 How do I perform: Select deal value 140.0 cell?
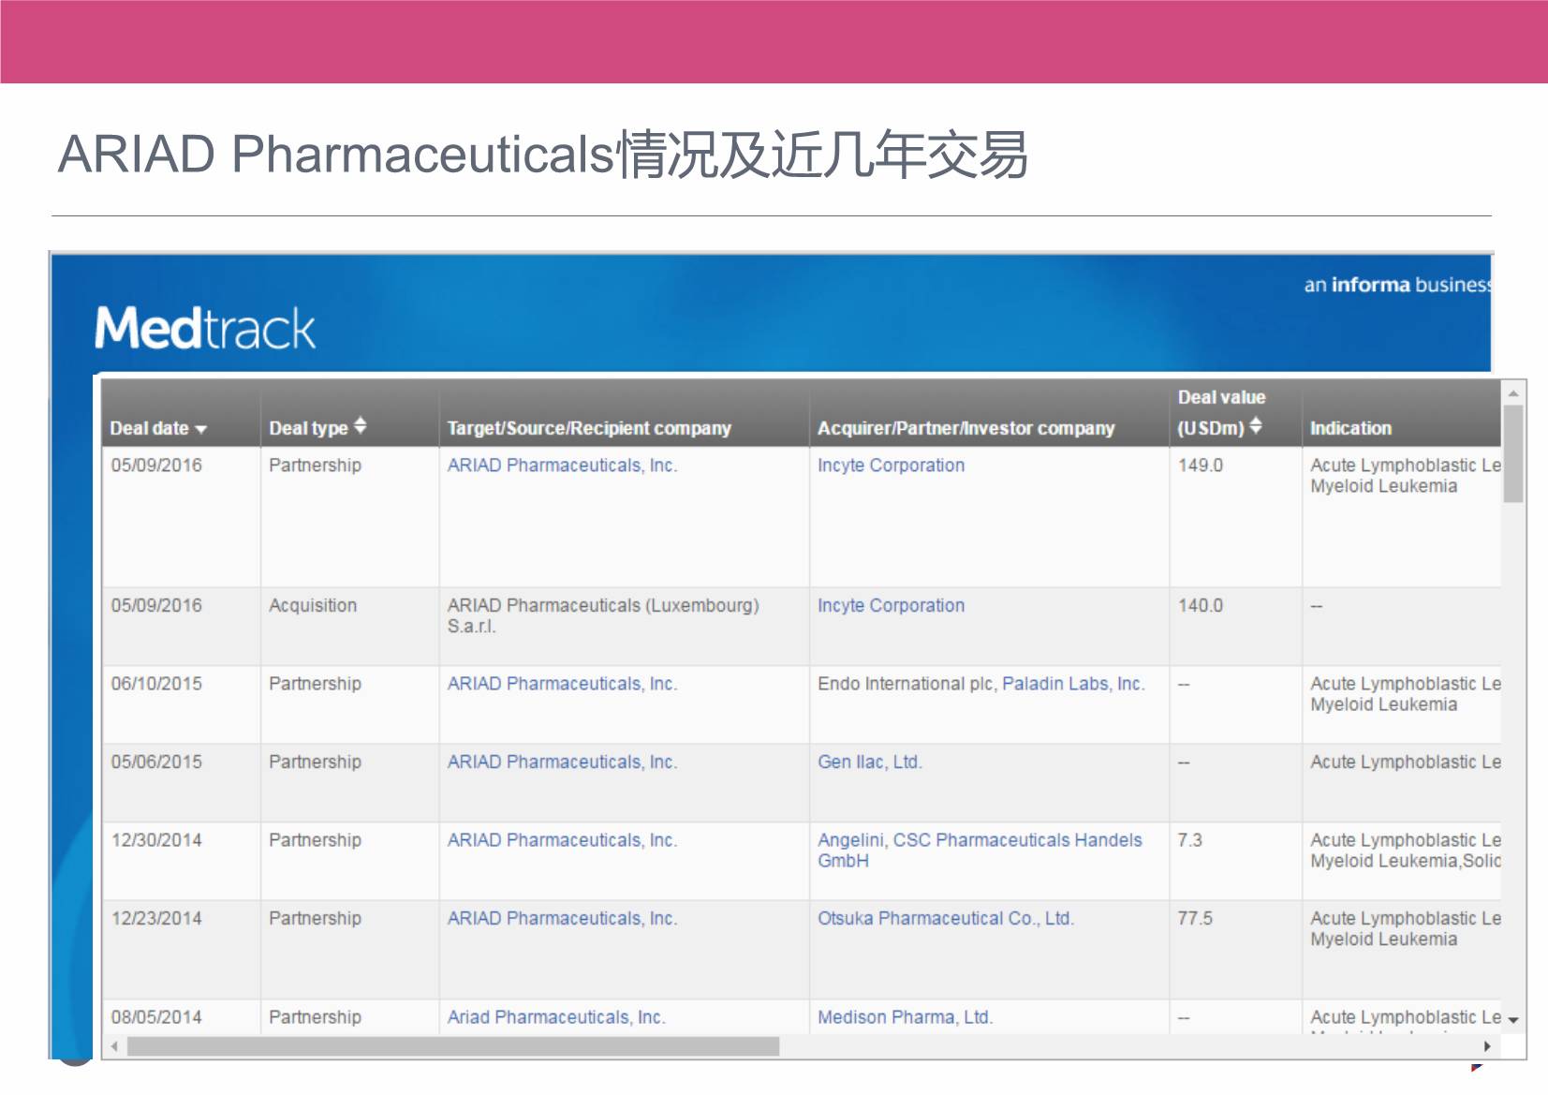tap(1235, 627)
